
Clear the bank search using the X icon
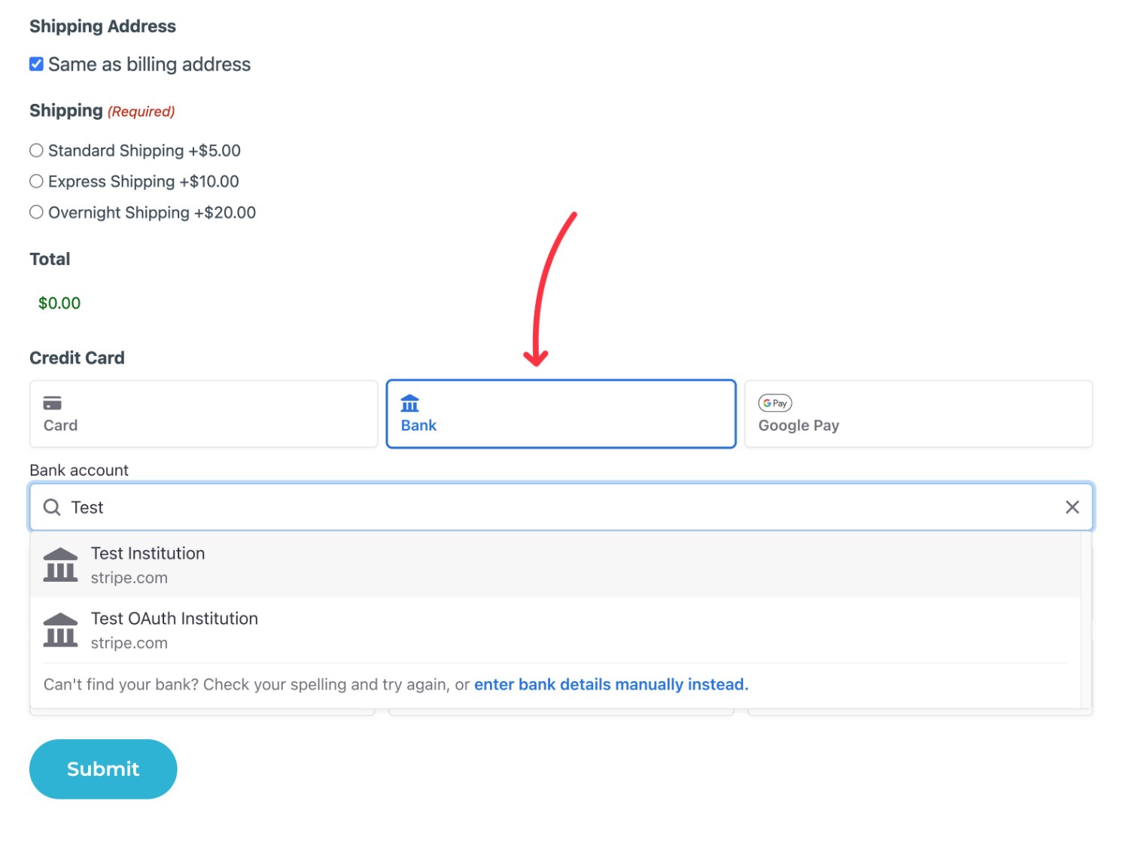tap(1072, 507)
